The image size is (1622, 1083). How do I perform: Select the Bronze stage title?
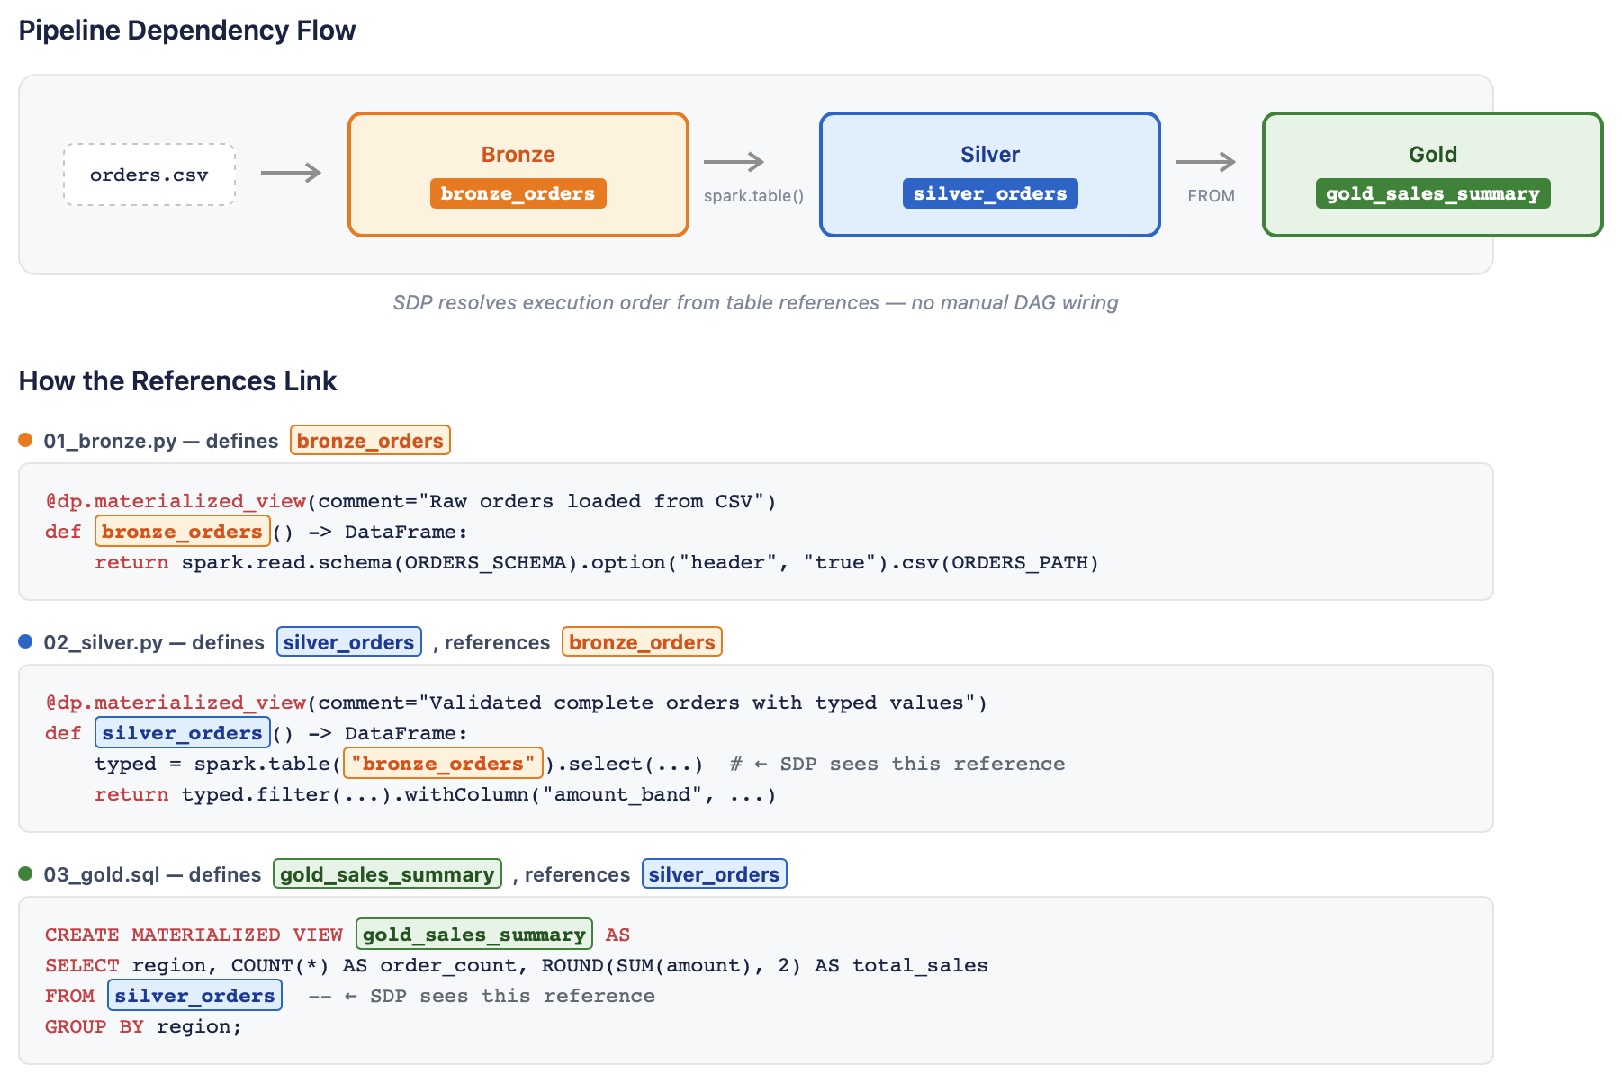pyautogui.click(x=518, y=154)
